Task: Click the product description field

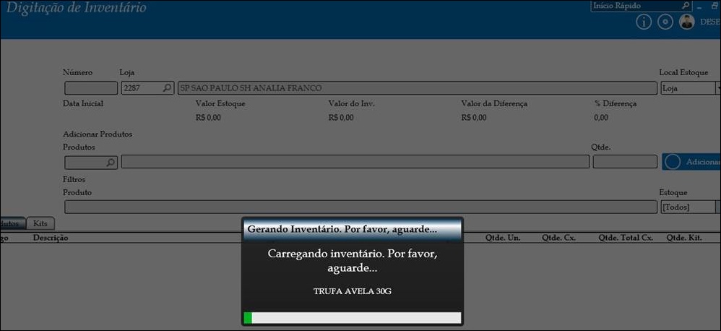Action: (355, 162)
